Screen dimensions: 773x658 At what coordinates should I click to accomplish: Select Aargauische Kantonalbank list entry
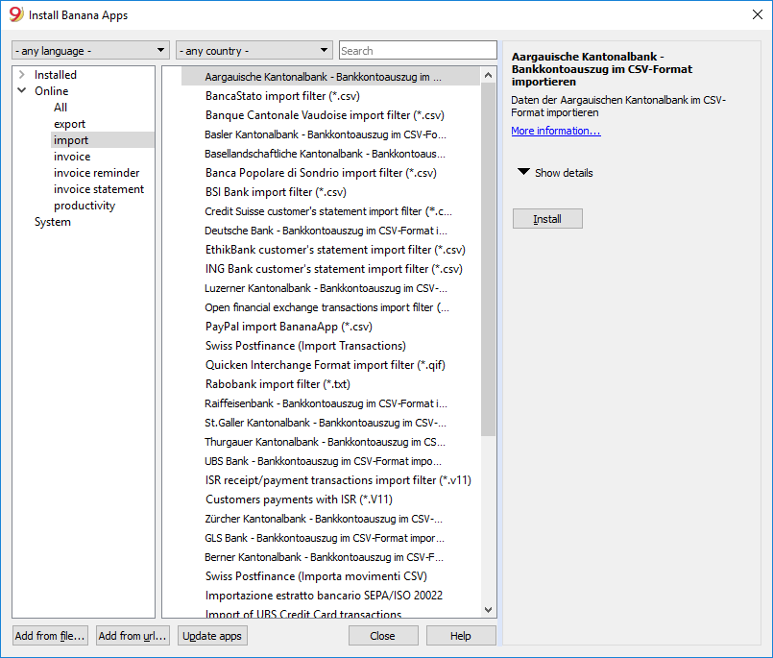pos(330,77)
